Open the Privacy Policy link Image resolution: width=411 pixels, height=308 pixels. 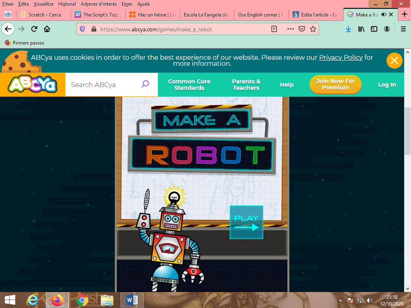coord(341,57)
